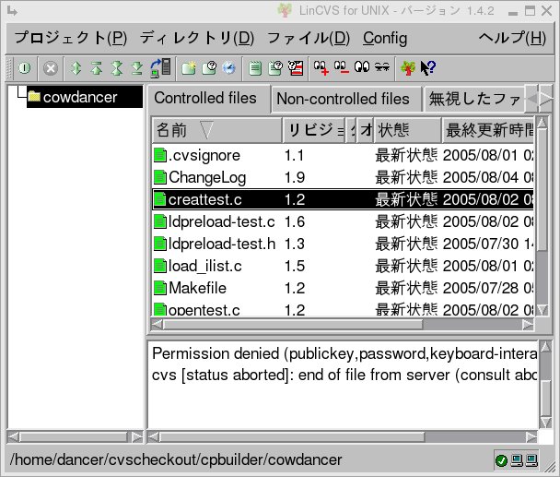Screen dimensions: 560x477
Task: Click the notepad with question mark icon
Action: [275, 68]
